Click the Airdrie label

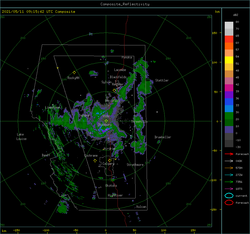(109, 149)
